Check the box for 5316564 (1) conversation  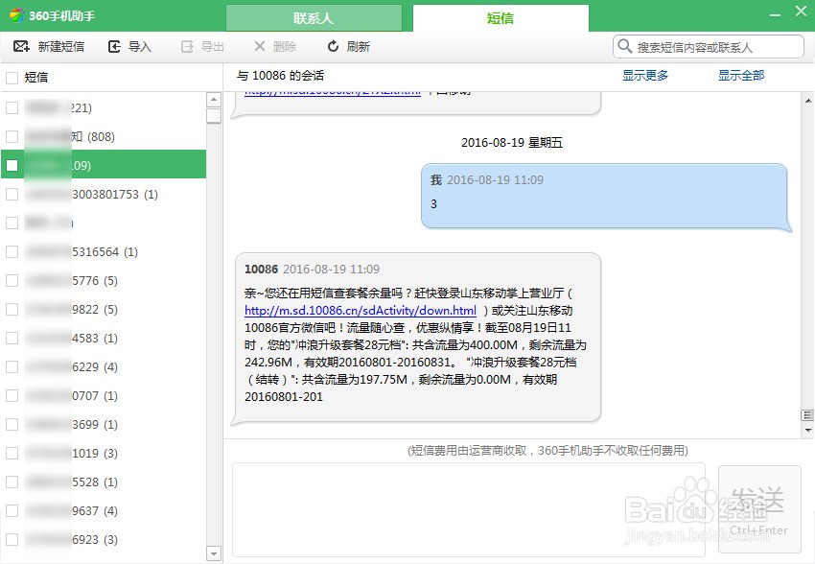pyautogui.click(x=12, y=251)
